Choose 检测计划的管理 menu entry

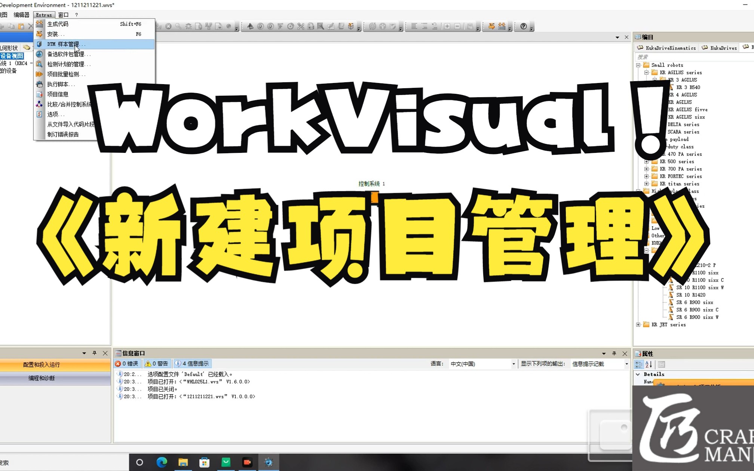coord(94,64)
